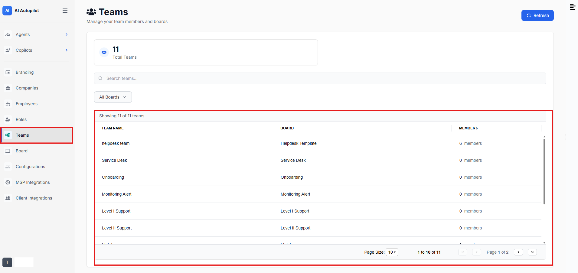Image resolution: width=578 pixels, height=273 pixels.
Task: Refresh the teams list
Action: coord(537,15)
